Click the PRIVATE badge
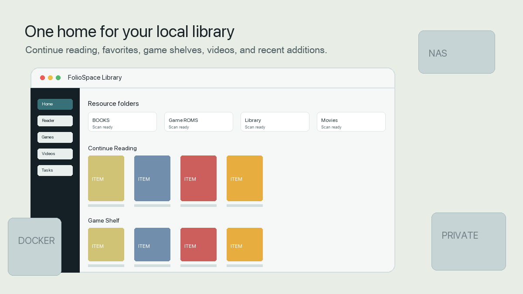The width and height of the screenshot is (523, 294). (x=469, y=241)
